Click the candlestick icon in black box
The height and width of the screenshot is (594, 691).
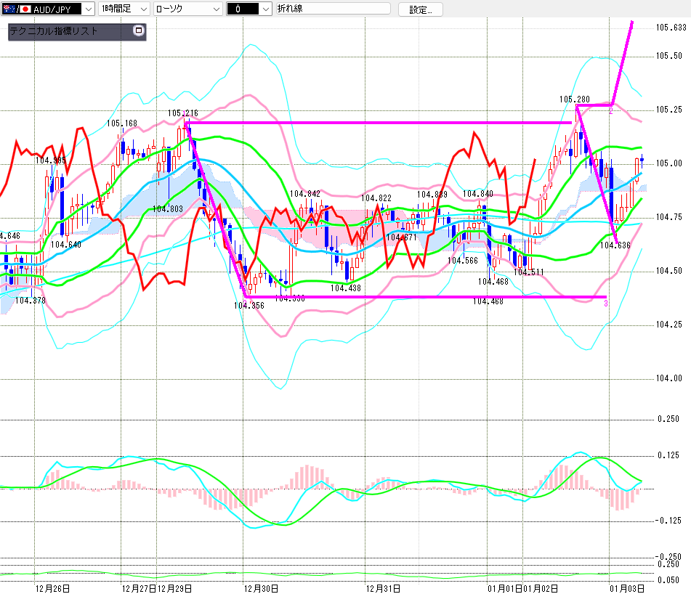[238, 9]
